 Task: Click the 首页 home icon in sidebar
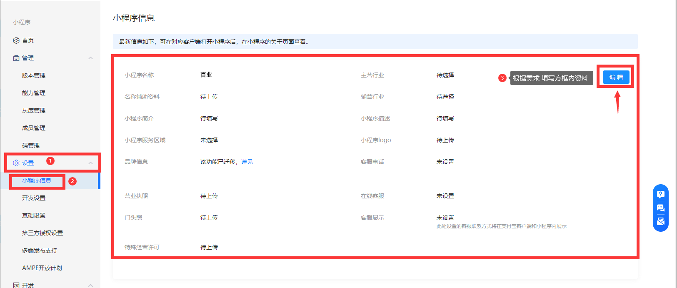(16, 40)
